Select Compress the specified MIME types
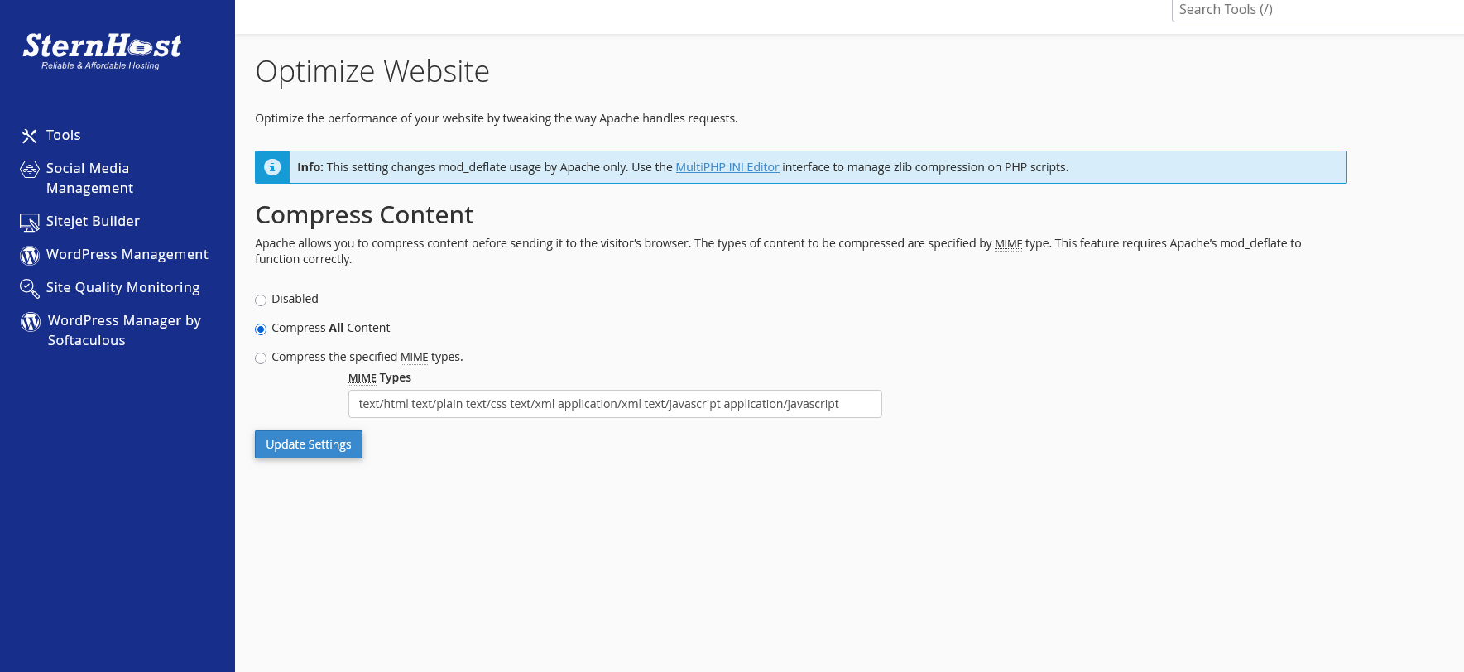Viewport: 1464px width, 672px height. 261,358
